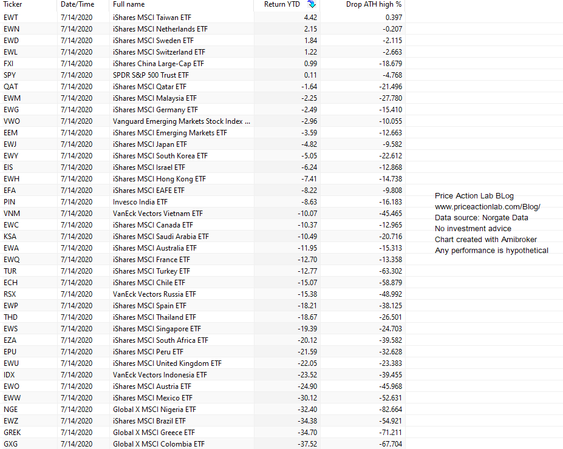Click iShares MSCI Sweden ETF name
The height and width of the screenshot is (449, 563).
(x=153, y=41)
